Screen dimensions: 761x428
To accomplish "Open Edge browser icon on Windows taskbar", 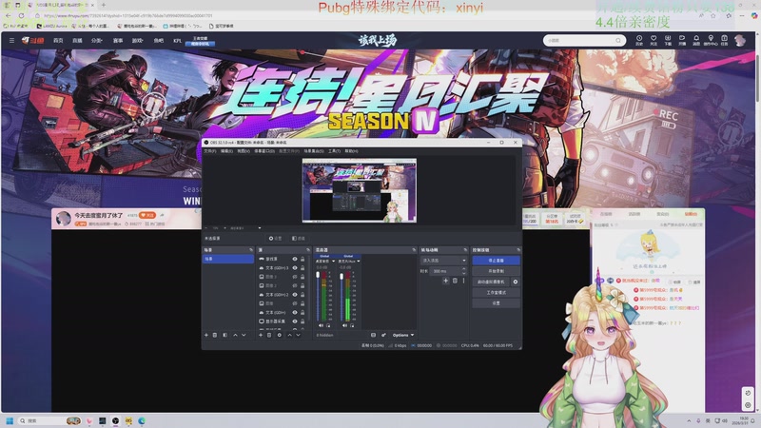I will click(x=142, y=420).
